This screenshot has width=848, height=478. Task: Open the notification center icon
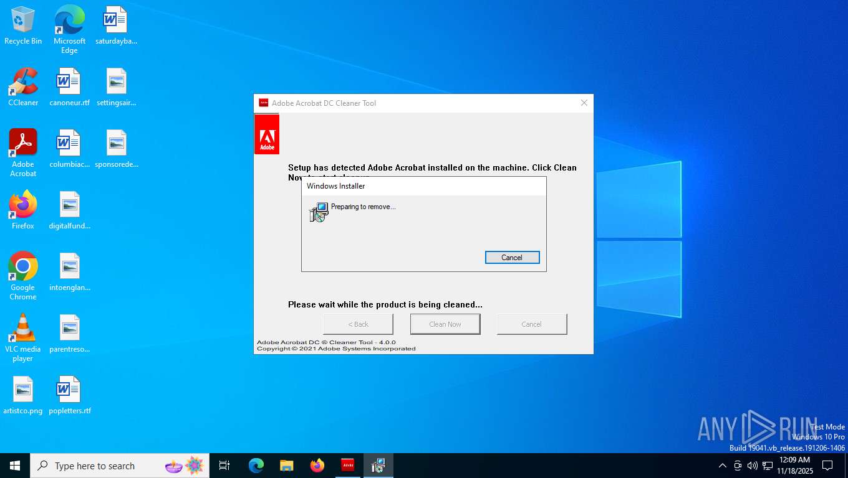point(827,466)
